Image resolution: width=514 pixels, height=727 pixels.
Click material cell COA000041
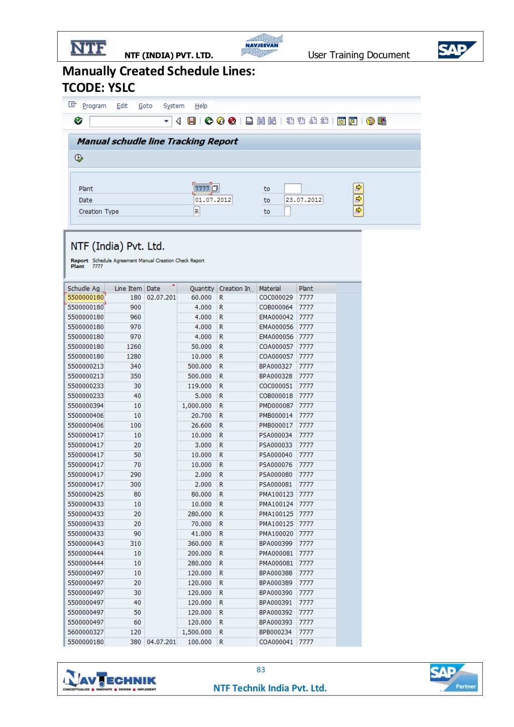(x=276, y=642)
